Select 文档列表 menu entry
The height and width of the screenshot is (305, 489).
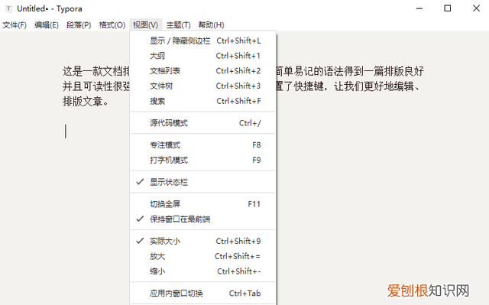[202, 71]
